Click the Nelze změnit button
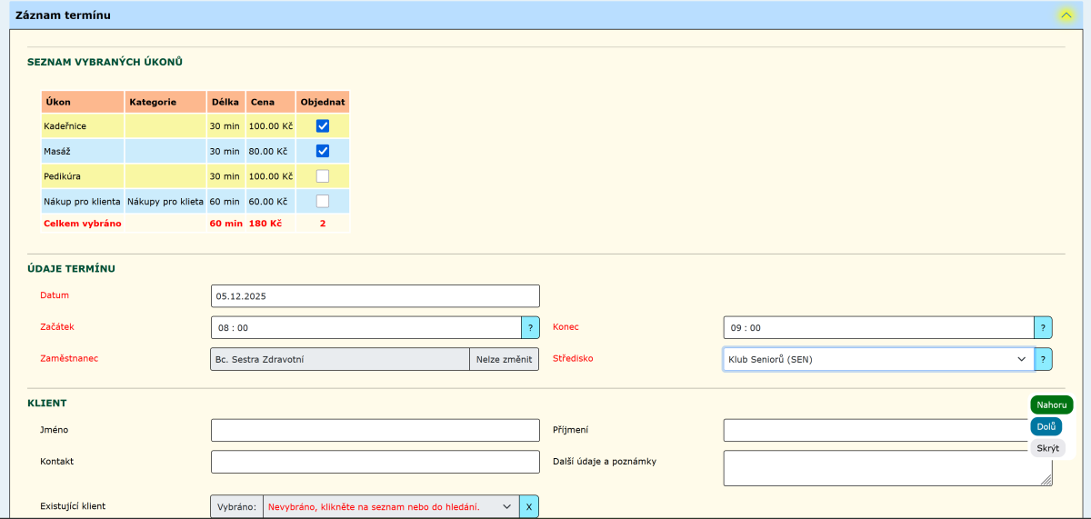Viewport: 1091px width, 519px height. pos(504,359)
